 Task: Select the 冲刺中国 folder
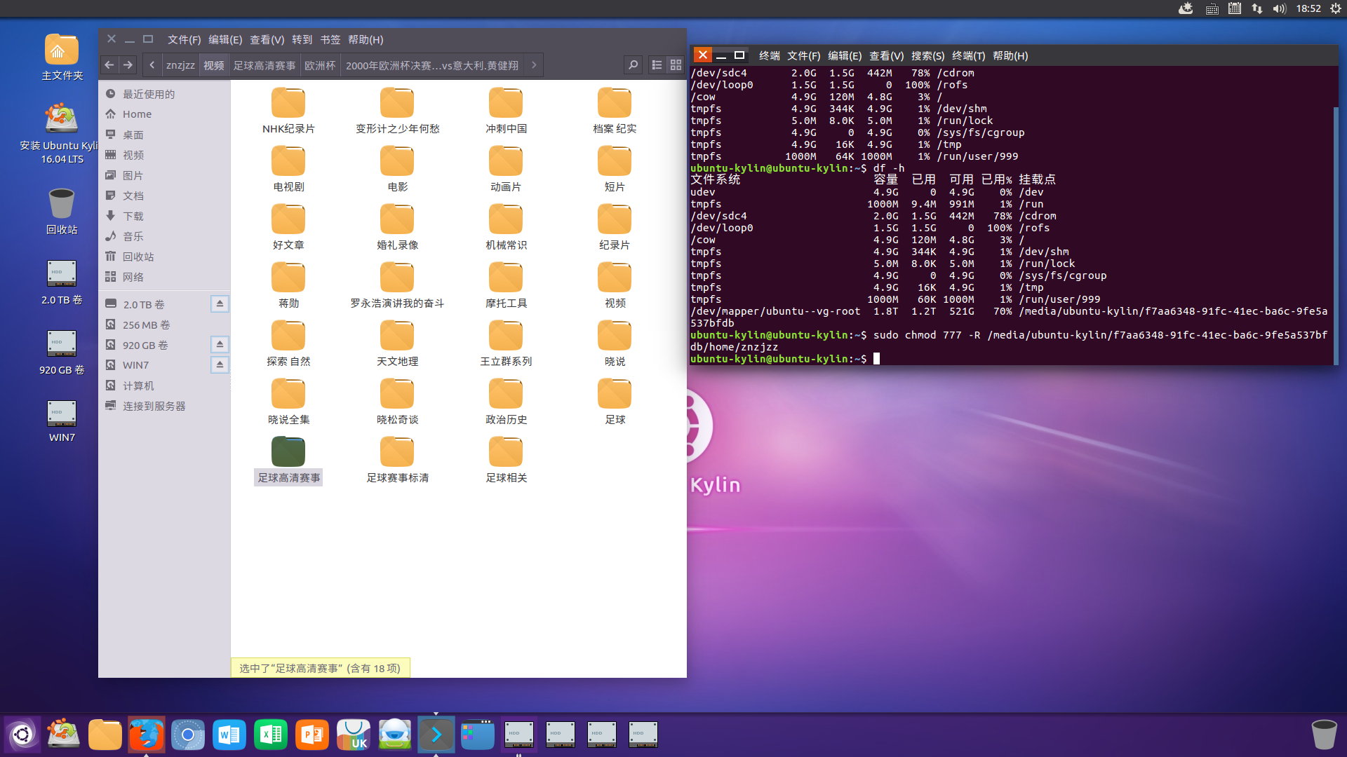coord(506,111)
